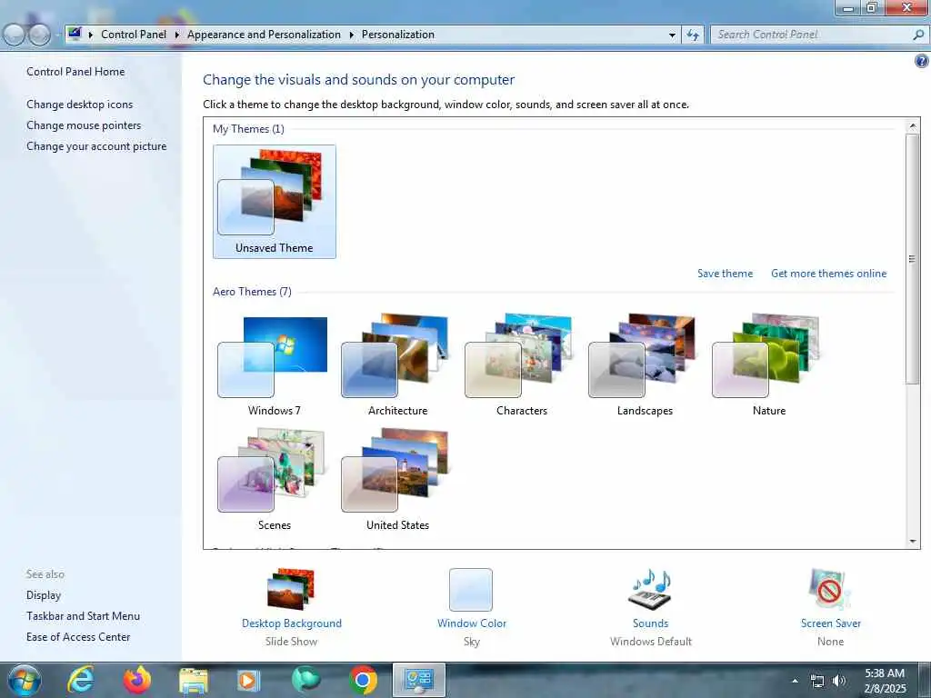This screenshot has height=698, width=931.
Task: Click the search magnifier icon
Action: (918, 35)
